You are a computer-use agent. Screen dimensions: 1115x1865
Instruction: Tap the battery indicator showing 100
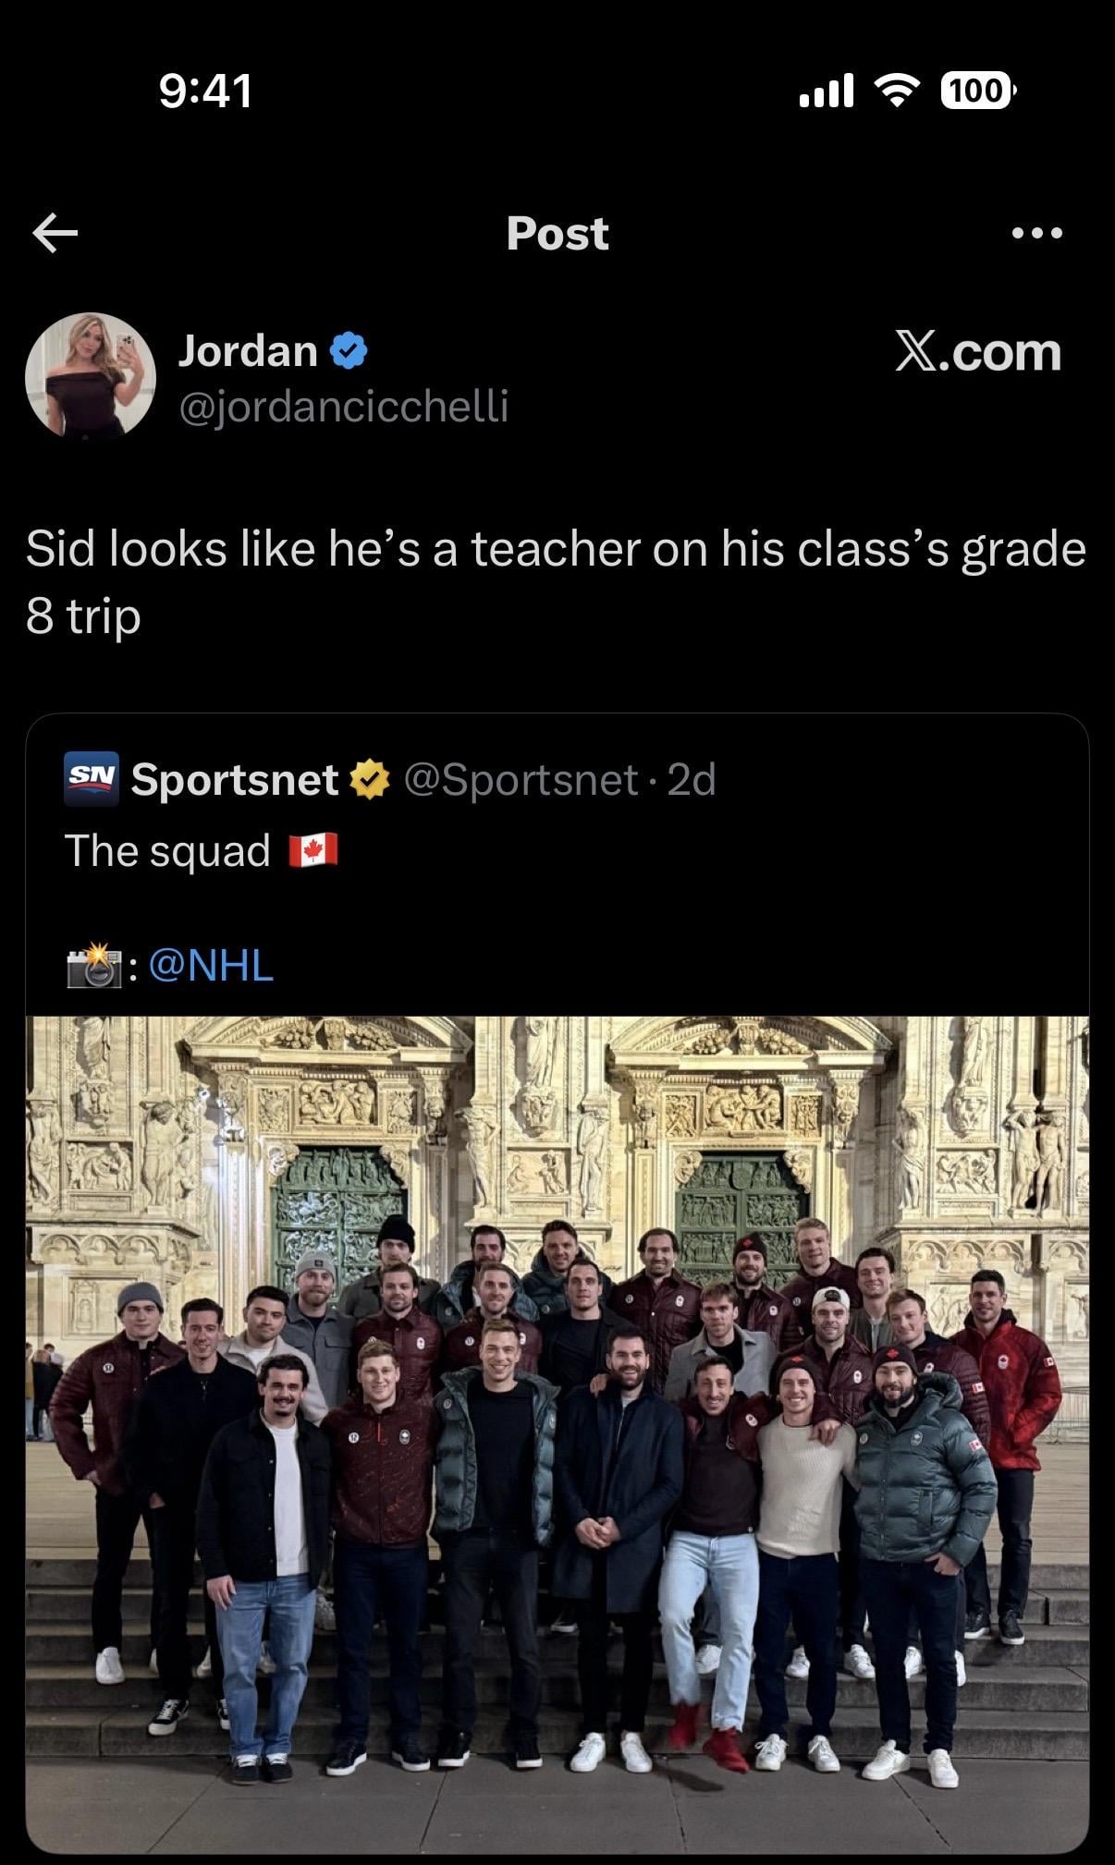[977, 91]
